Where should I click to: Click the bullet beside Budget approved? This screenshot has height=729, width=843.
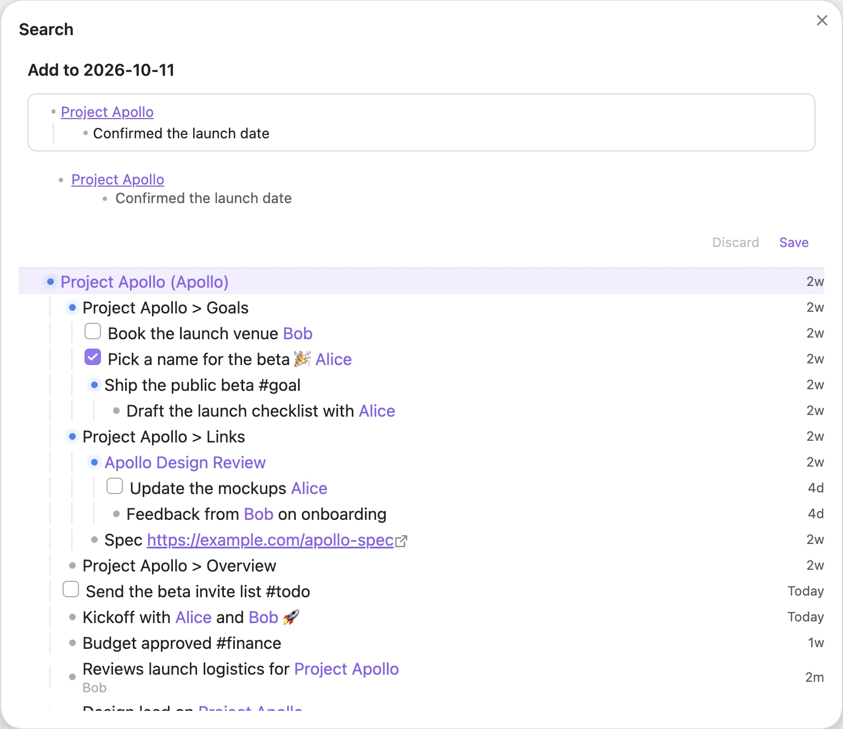(x=72, y=643)
